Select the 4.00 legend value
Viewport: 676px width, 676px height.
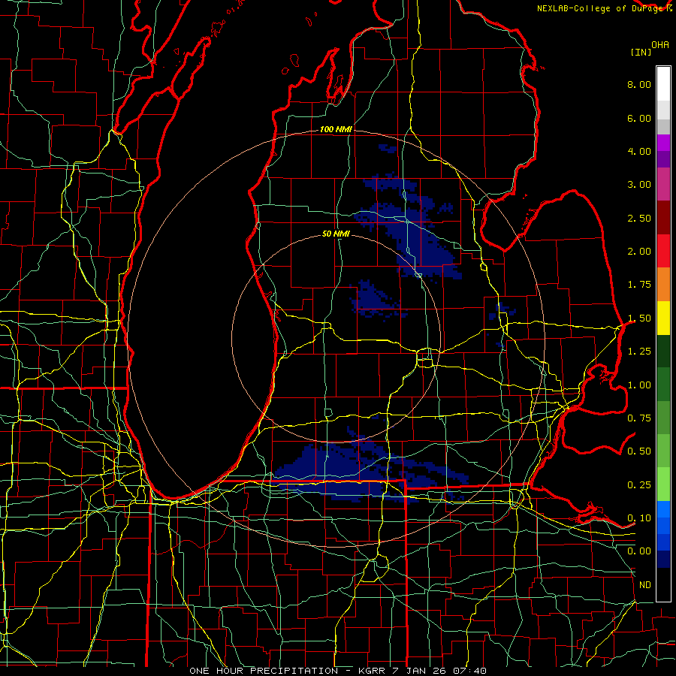(x=639, y=151)
